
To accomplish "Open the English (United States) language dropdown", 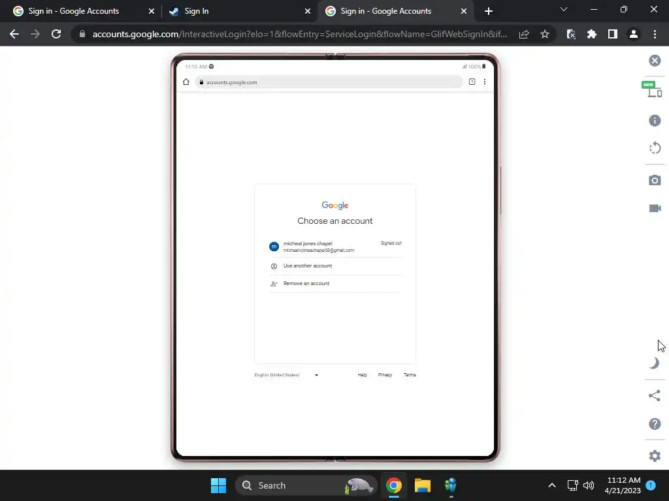I will 287,375.
